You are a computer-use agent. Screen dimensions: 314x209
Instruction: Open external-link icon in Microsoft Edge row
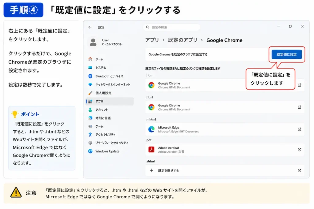[x=299, y=129]
